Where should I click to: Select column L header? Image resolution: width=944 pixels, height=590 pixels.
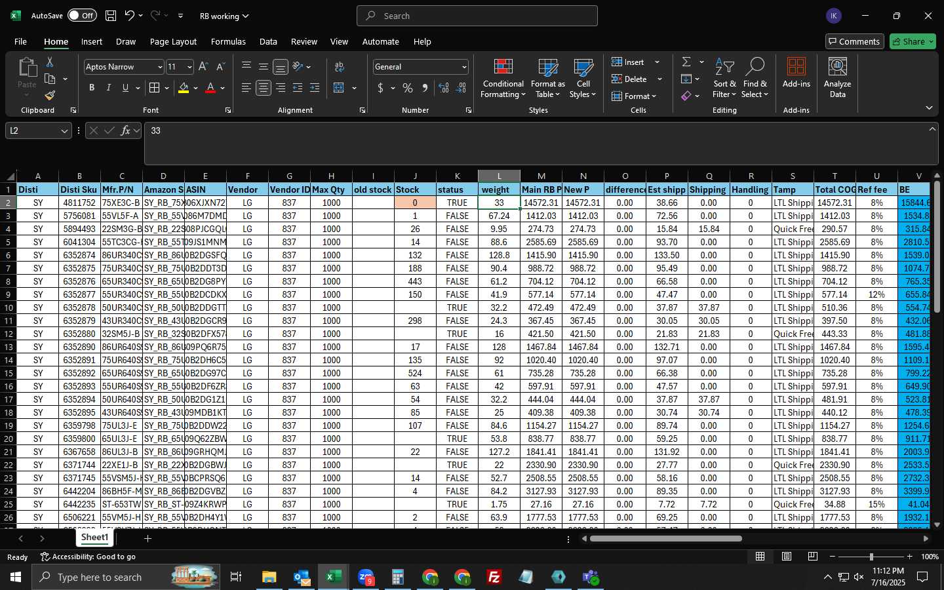point(499,176)
